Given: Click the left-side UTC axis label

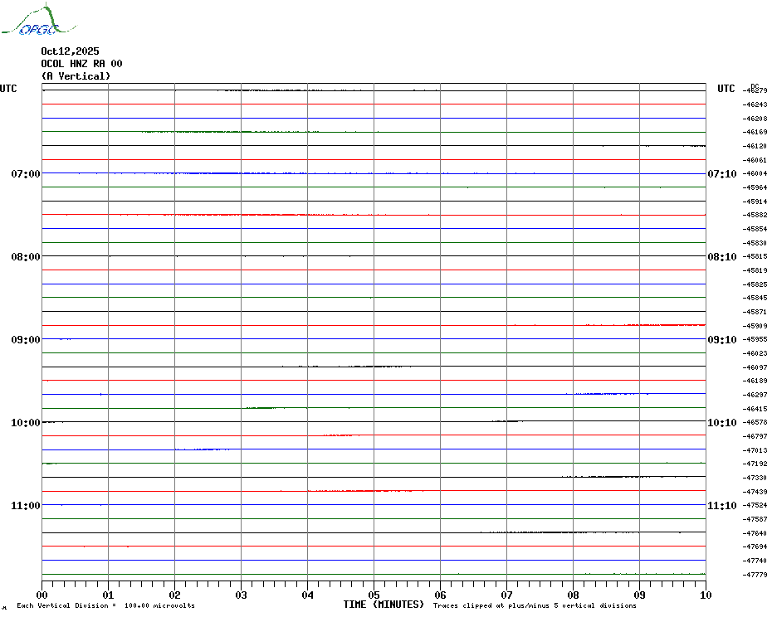Looking at the screenshot, I should 8,89.
